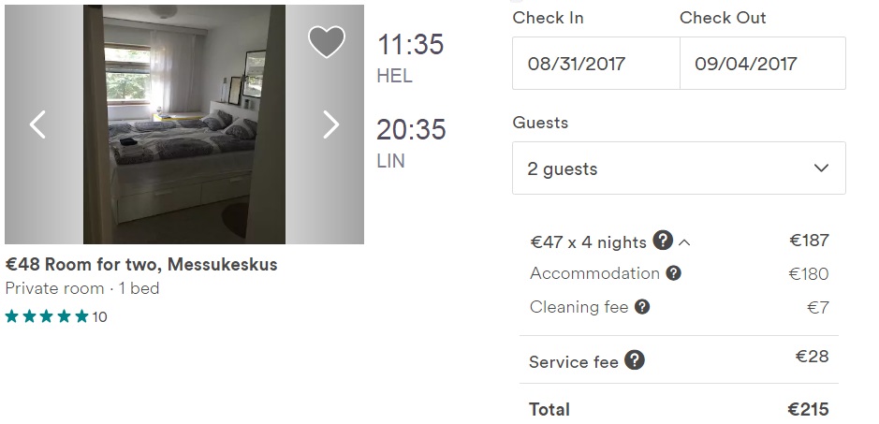Click the Private room · 1 bed description
Viewport: 879px width, 424px height.
tap(82, 288)
